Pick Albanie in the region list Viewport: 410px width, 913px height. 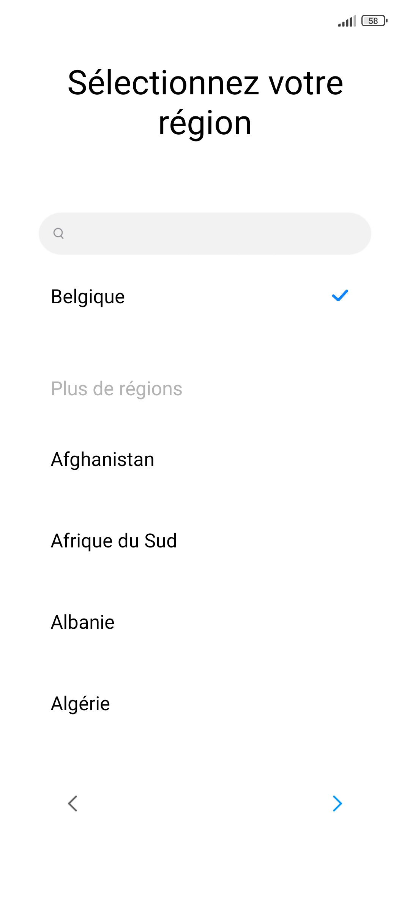83,622
